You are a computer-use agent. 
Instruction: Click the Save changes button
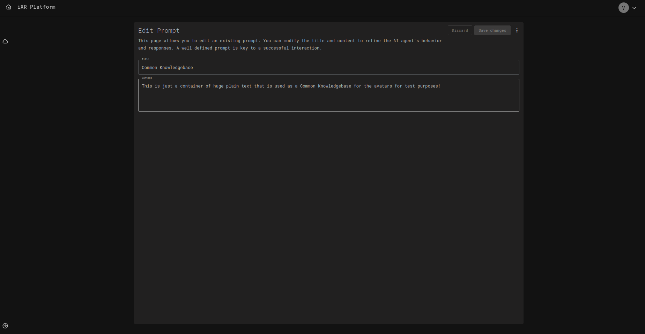492,31
